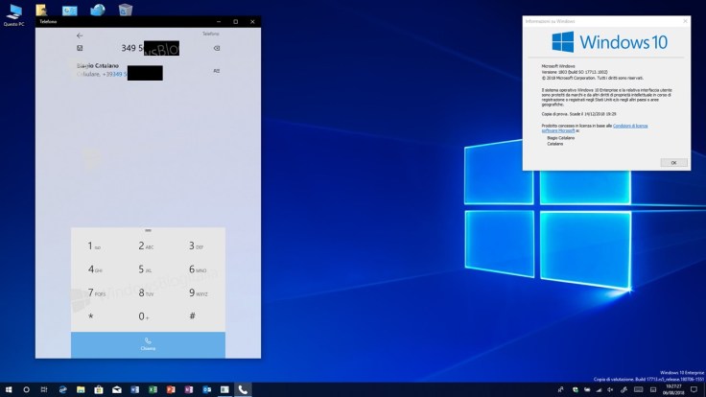The width and height of the screenshot is (706, 397).
Task: Tap the 9 WXYZ key
Action: [199, 293]
